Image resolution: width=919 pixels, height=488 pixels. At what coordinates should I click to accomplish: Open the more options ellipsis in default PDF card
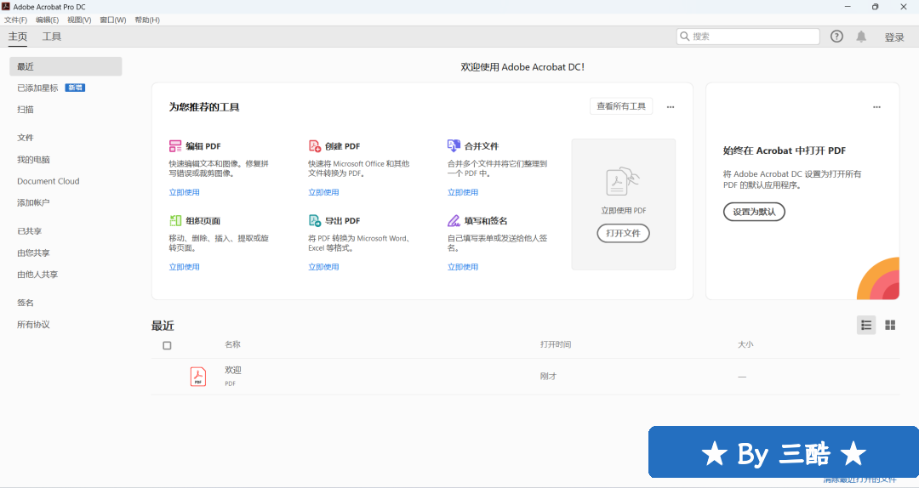pyautogui.click(x=876, y=107)
